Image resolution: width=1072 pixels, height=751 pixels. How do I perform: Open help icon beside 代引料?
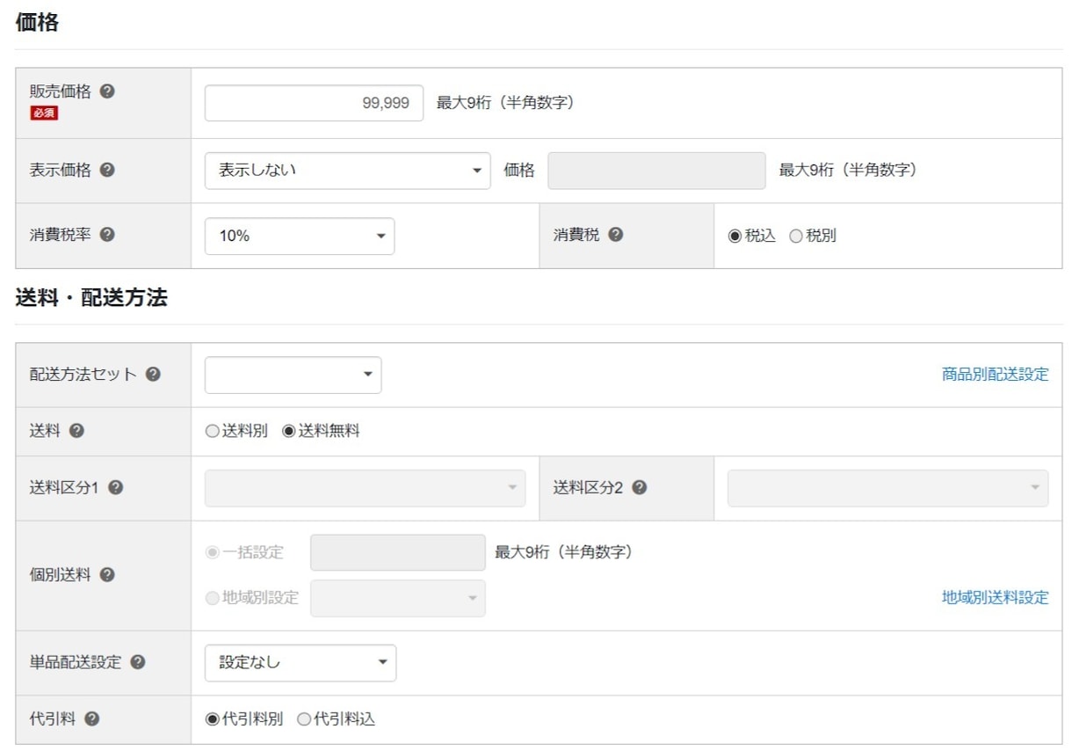point(92,718)
